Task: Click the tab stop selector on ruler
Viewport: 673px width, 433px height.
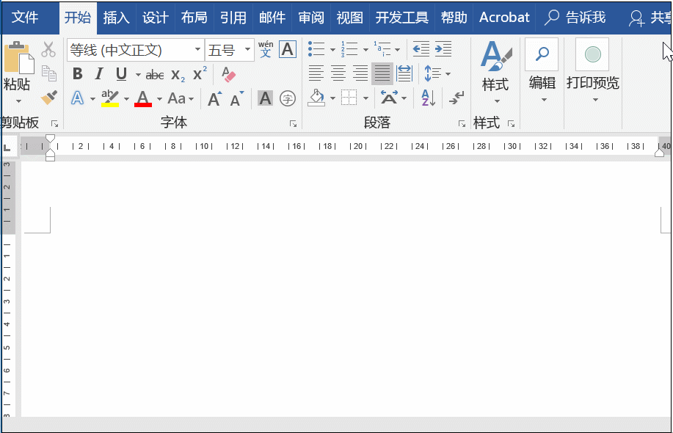Action: [x=7, y=148]
